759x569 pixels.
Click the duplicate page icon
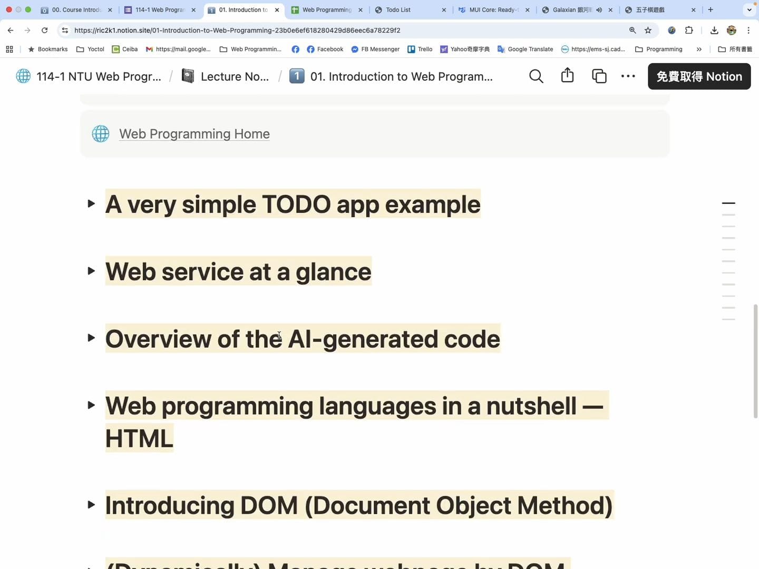599,76
